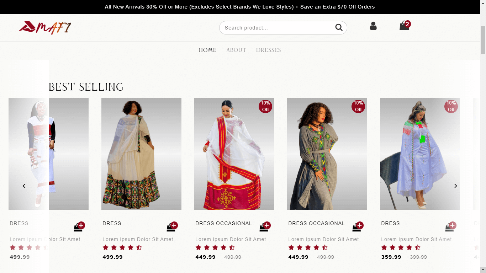Image resolution: width=486 pixels, height=273 pixels.
Task: Open the user account icon
Action: point(373,26)
